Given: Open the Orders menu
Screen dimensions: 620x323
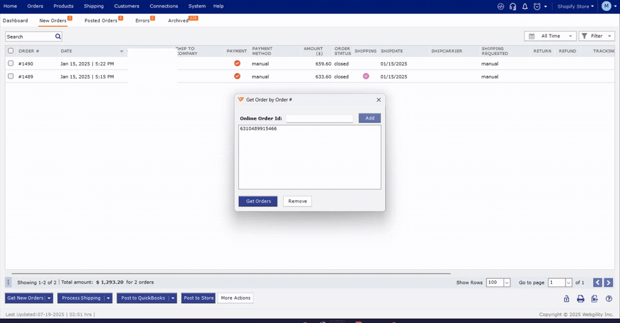Looking at the screenshot, I should pyautogui.click(x=35, y=6).
